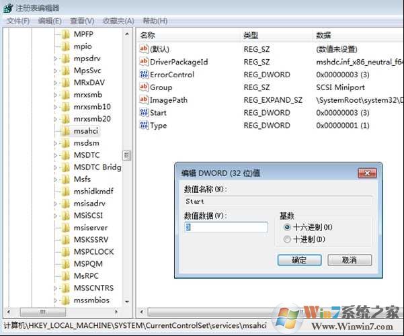
Task: Select the decimal (十进制) radio button
Action: (287, 239)
